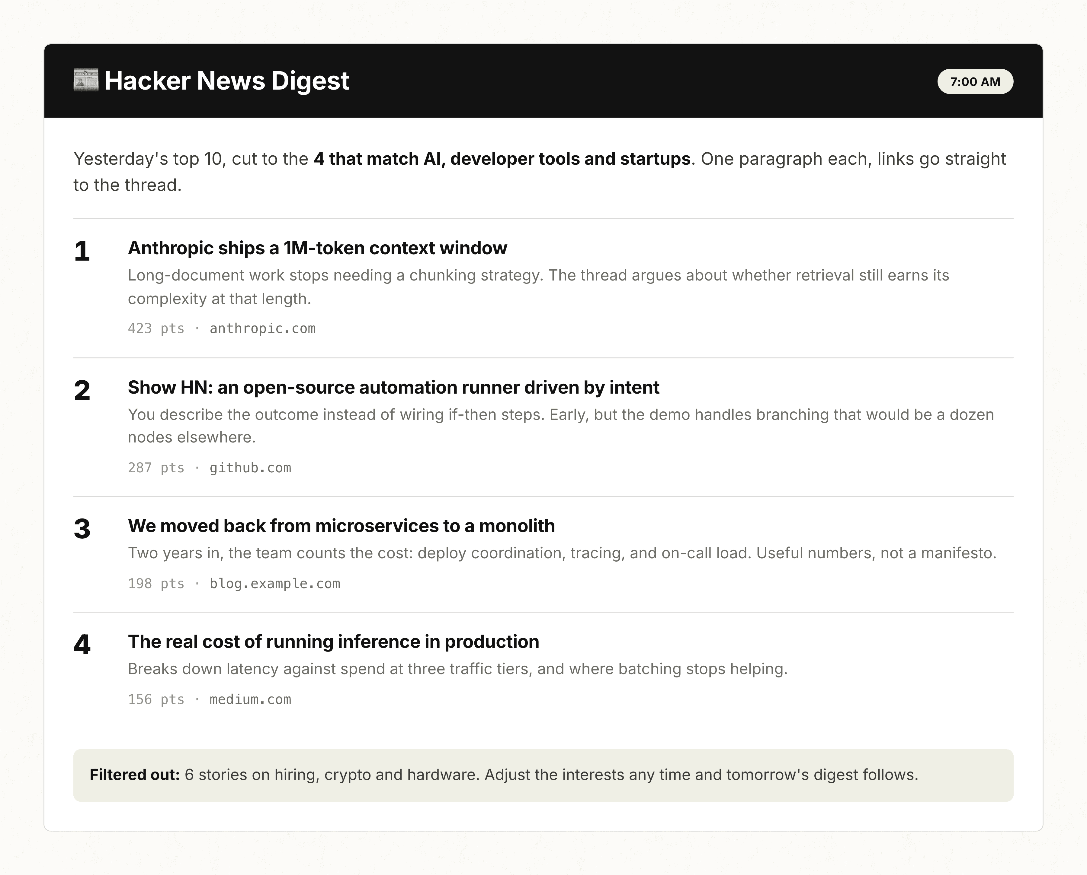Open the Anthropic 1M-token context window story

coord(317,248)
